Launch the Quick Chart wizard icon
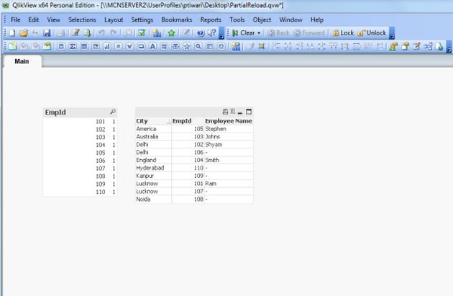This screenshot has height=296, width=453. [x=157, y=32]
